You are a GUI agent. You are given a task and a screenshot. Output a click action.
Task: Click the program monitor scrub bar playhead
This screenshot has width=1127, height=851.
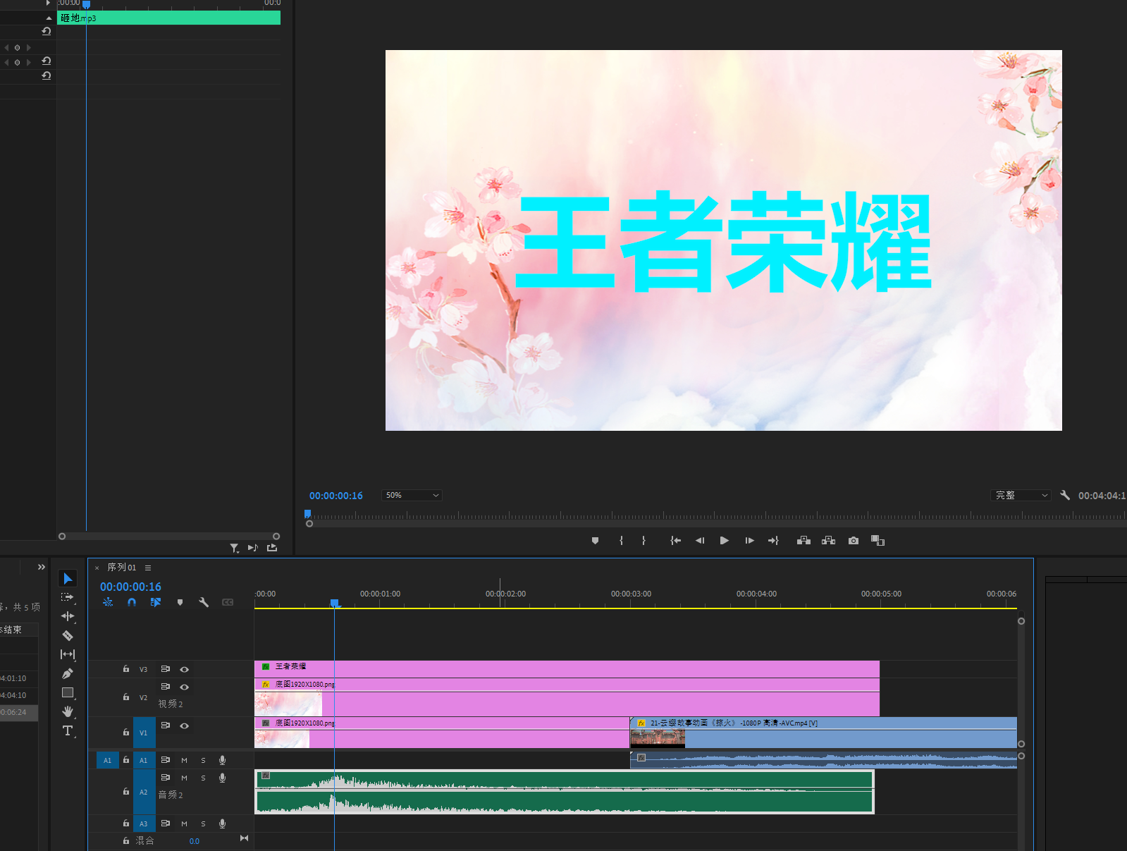tap(307, 514)
